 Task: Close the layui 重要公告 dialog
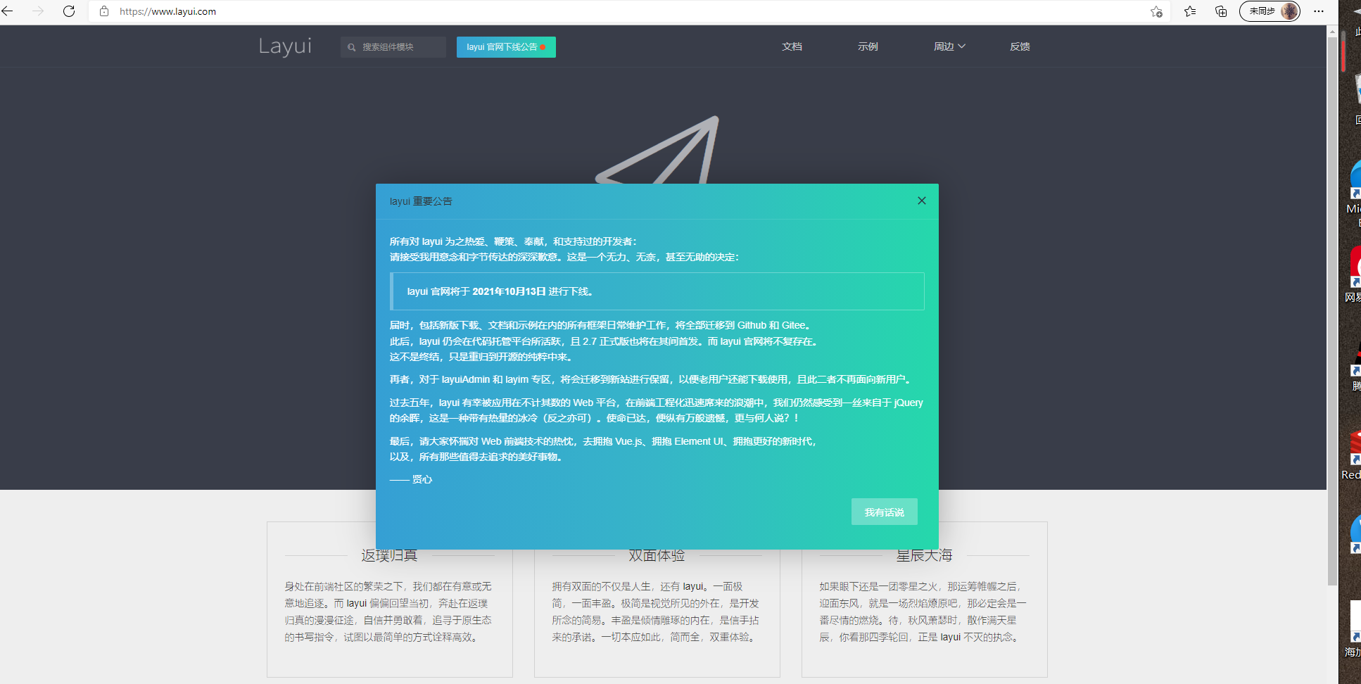tap(921, 201)
